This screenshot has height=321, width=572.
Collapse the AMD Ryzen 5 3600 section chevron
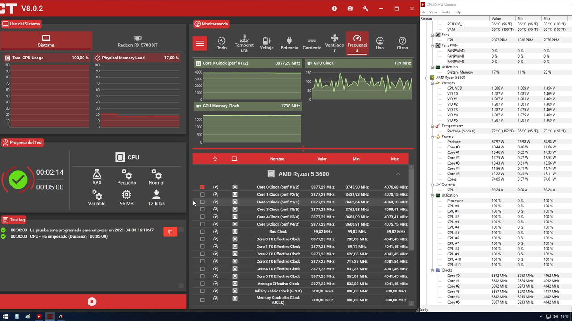tap(398, 174)
